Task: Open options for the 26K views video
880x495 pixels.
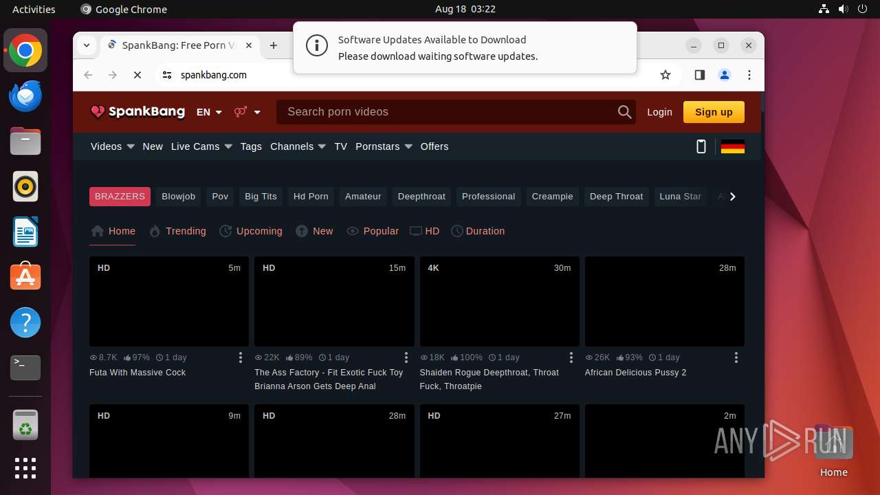Action: pos(736,357)
